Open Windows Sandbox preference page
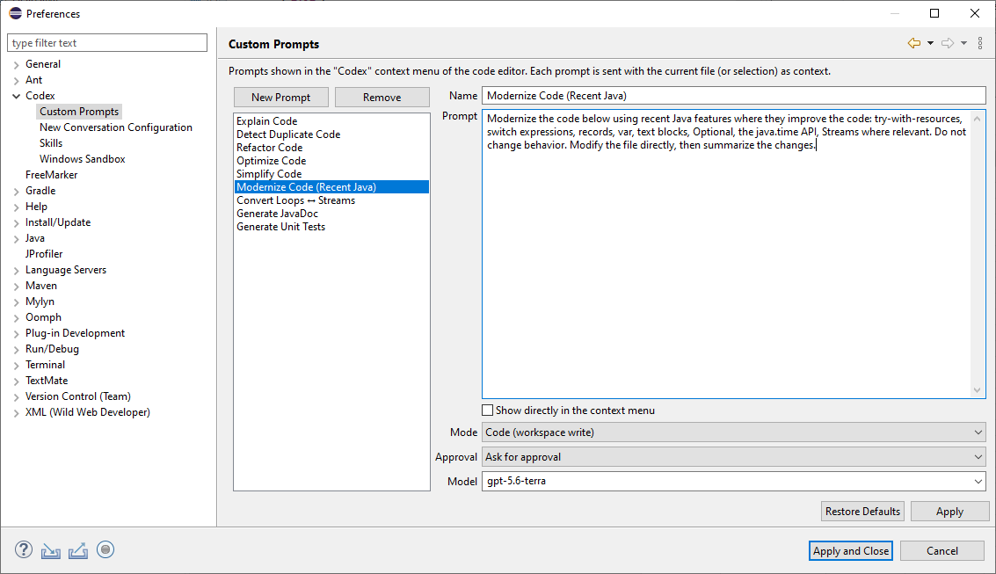Screen dimensions: 996x574 point(82,159)
